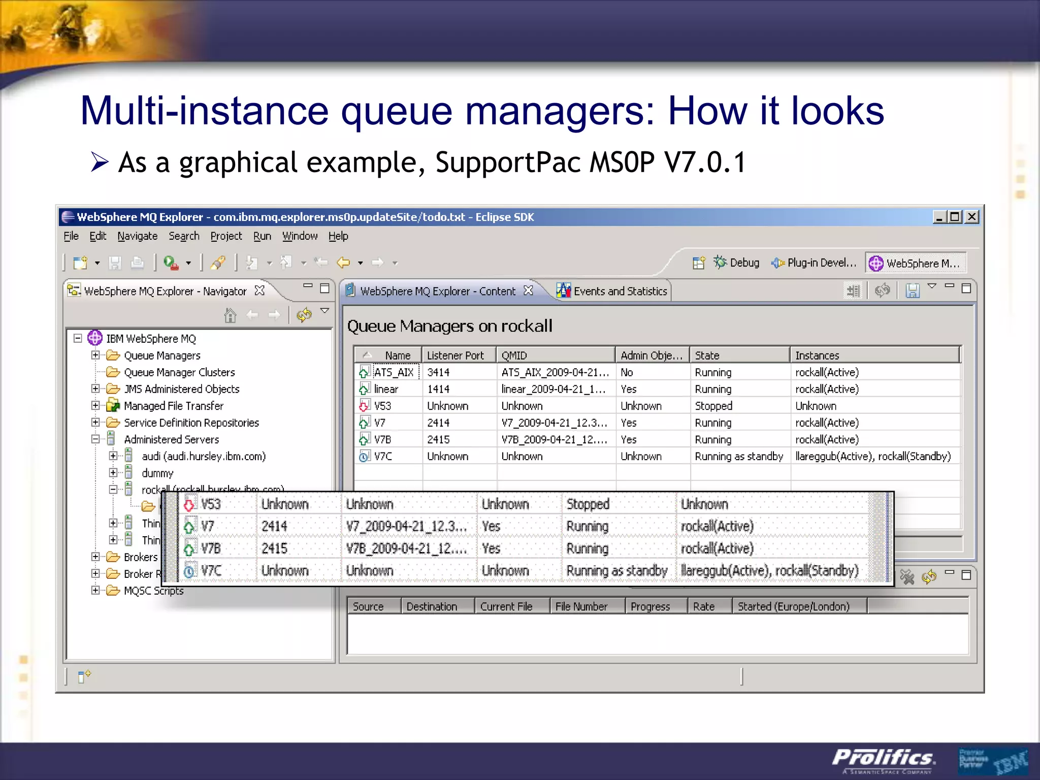Screen dimensions: 1040x780
Task: Minimize the Navigator view
Action: (308, 286)
